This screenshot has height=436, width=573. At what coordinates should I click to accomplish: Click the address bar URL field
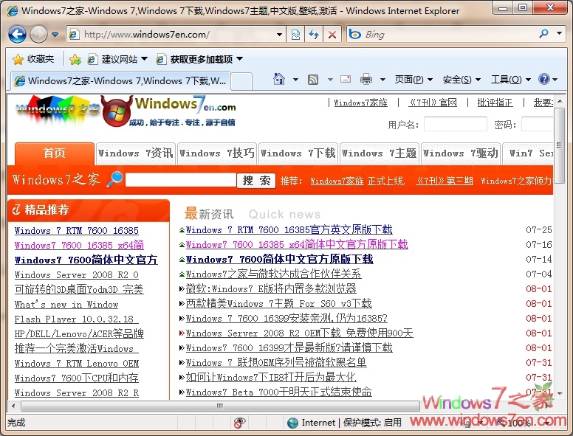(170, 35)
